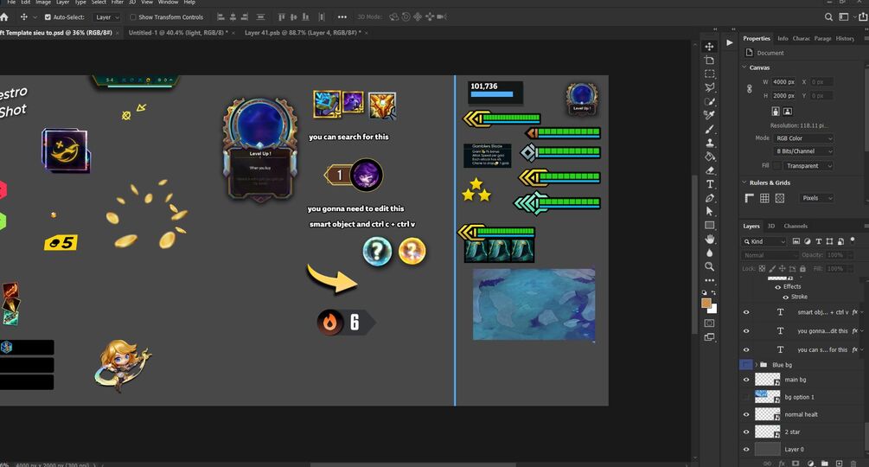Image resolution: width=869 pixels, height=467 pixels.
Task: Open the layer filter Kind dropdown
Action: [x=764, y=241]
